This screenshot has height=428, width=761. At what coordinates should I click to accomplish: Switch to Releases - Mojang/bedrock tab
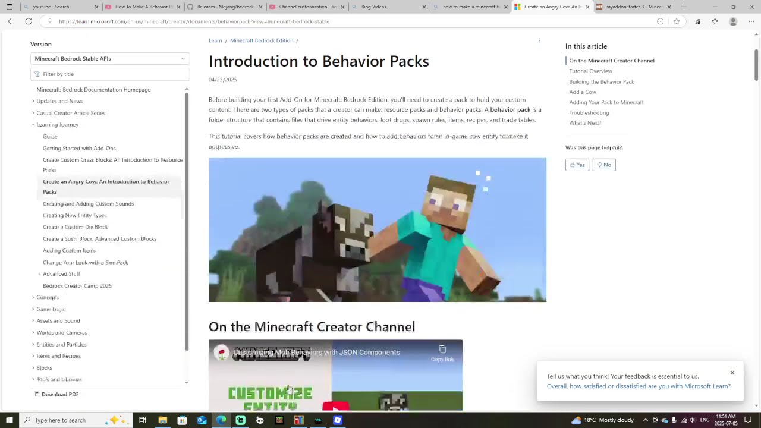click(225, 7)
